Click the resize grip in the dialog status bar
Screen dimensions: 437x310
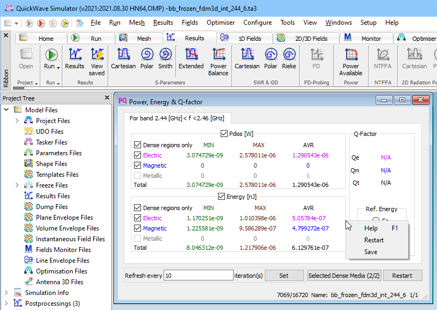[x=425, y=297]
